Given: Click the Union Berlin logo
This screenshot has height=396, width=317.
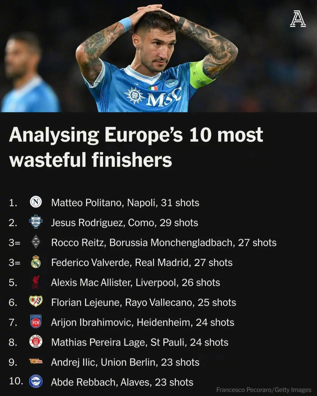Looking at the screenshot, I should pyautogui.click(x=36, y=362).
